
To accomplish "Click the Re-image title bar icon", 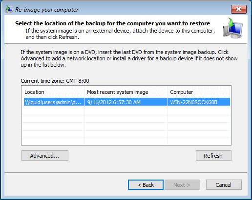I will pos(9,9).
